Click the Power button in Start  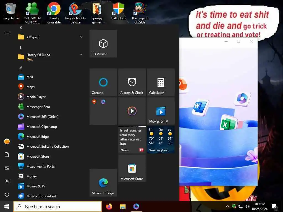coord(7,194)
